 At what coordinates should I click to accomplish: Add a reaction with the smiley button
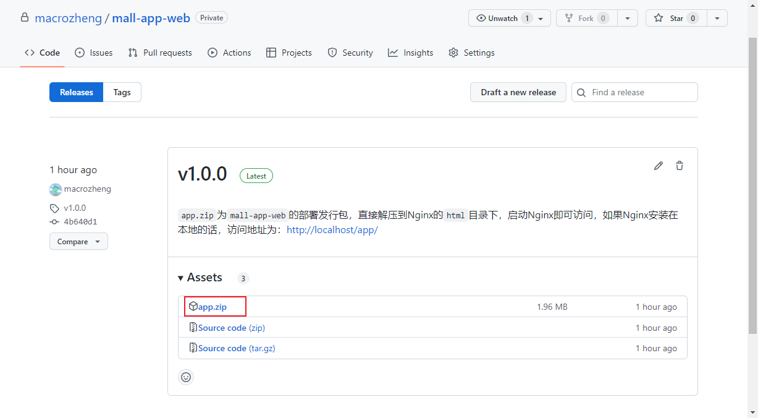click(x=186, y=377)
